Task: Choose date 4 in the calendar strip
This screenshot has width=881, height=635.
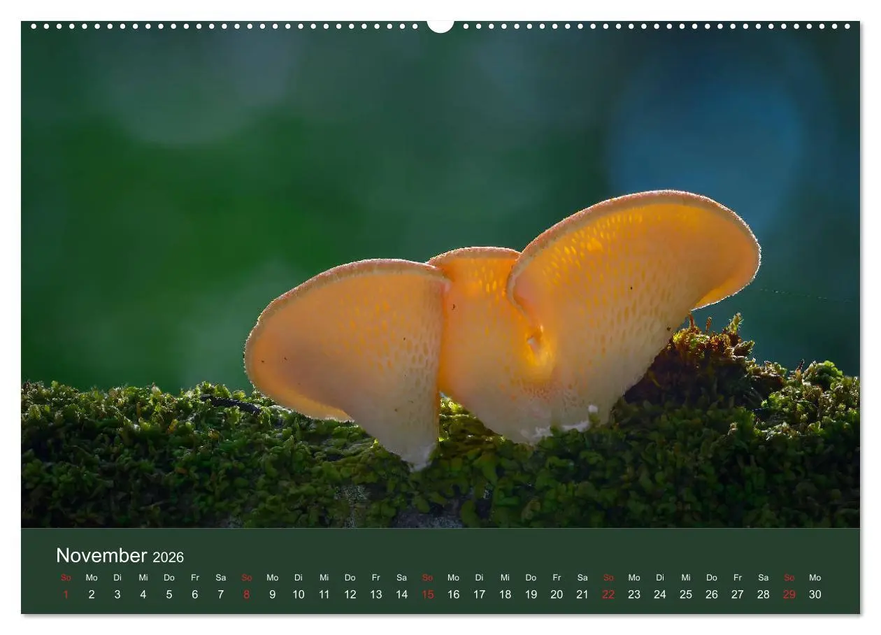Action: [x=143, y=594]
